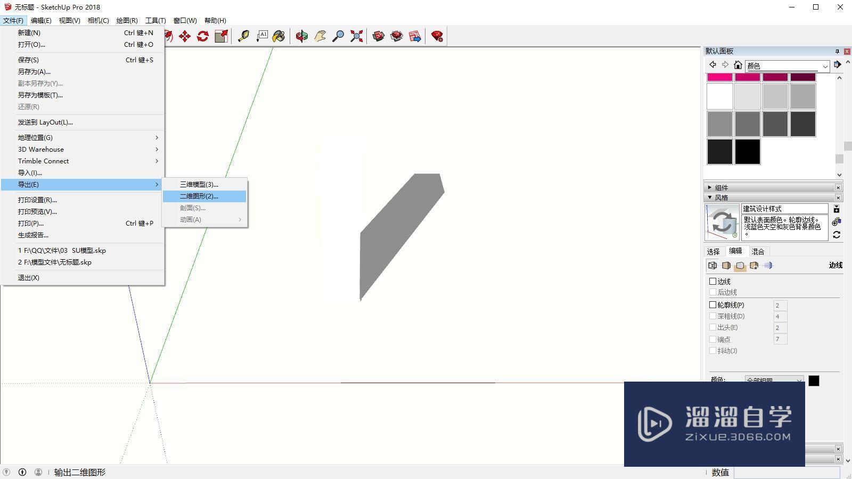Open materials details arrow menu icon
This screenshot has height=479, width=852.
pos(837,65)
